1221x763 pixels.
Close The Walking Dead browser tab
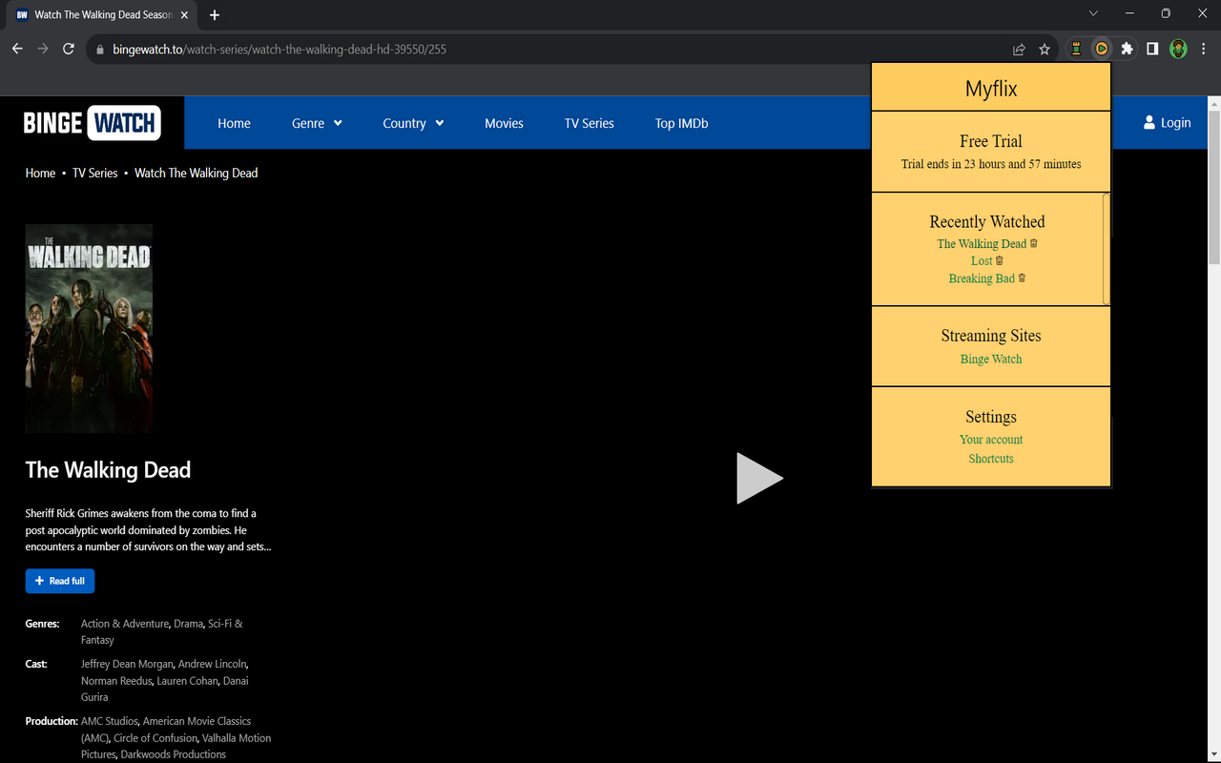(x=184, y=14)
